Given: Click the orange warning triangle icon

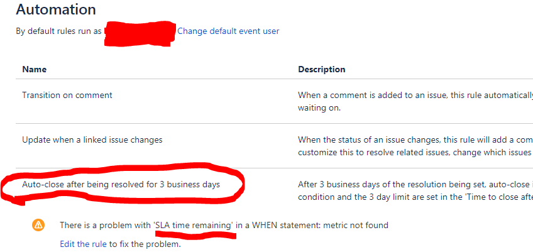Looking at the screenshot, I should (x=38, y=225).
